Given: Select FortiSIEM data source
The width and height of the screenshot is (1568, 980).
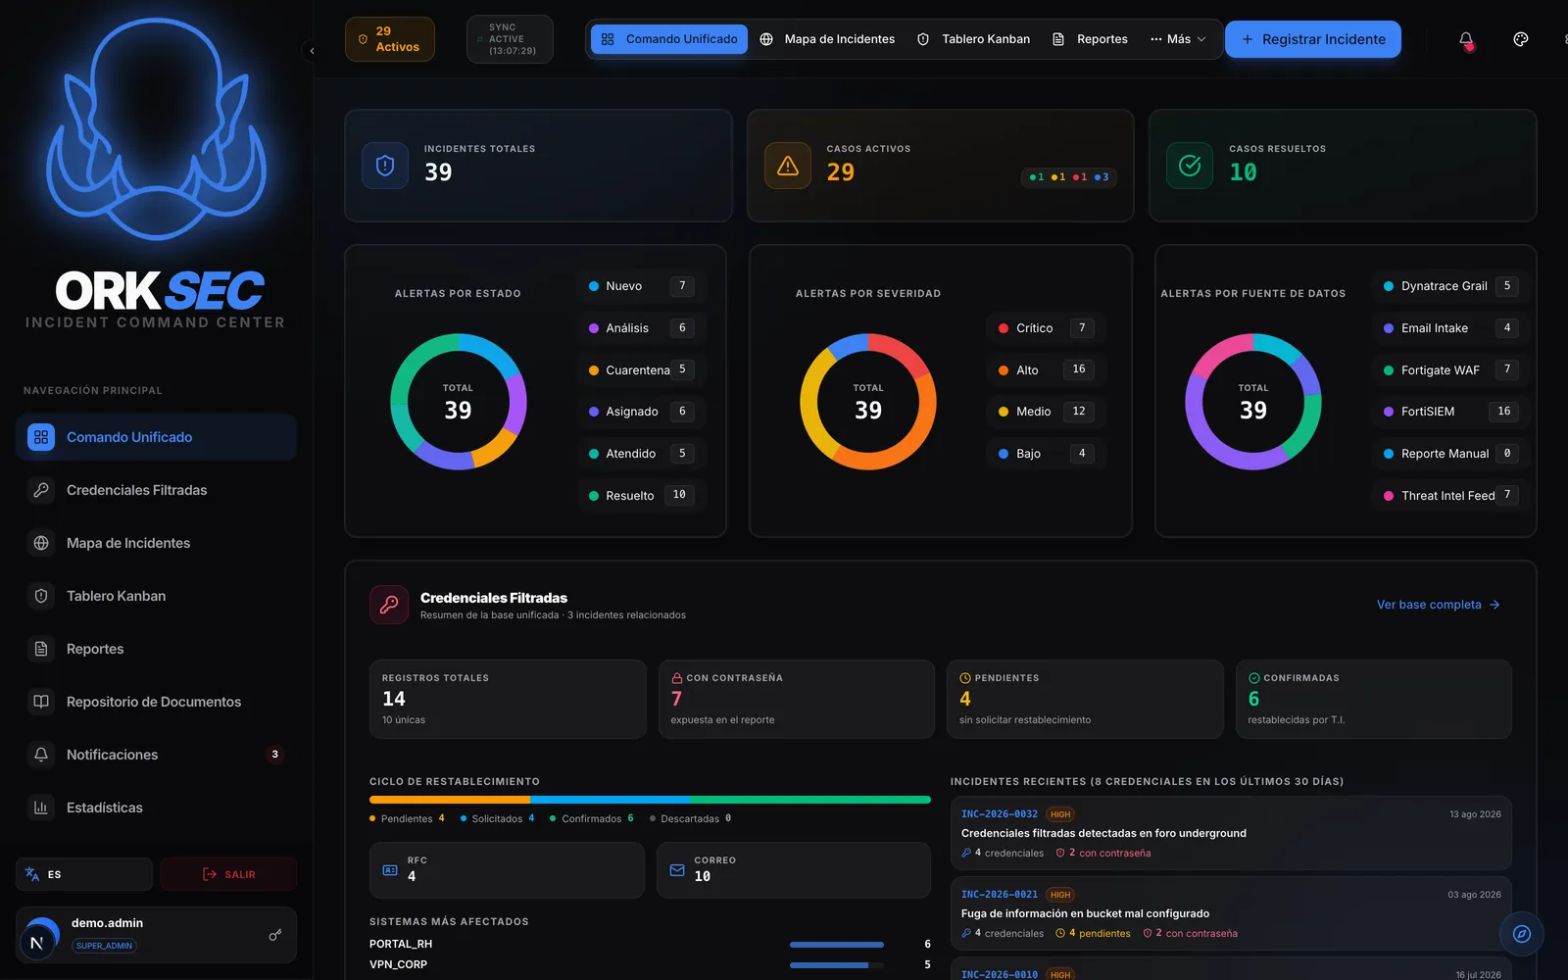Looking at the screenshot, I should click(x=1450, y=412).
